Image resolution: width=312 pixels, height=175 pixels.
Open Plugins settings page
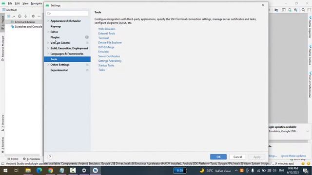point(55,37)
